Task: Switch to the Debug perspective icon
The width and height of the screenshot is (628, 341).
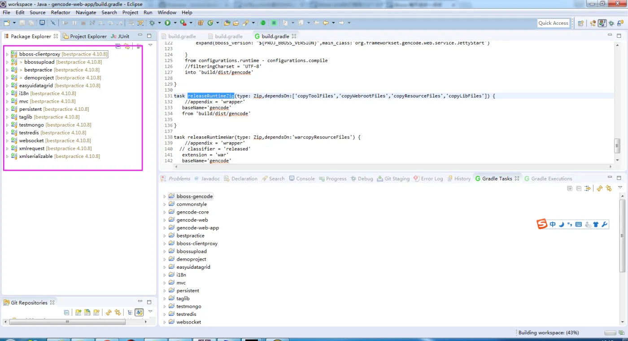Action: [611, 23]
